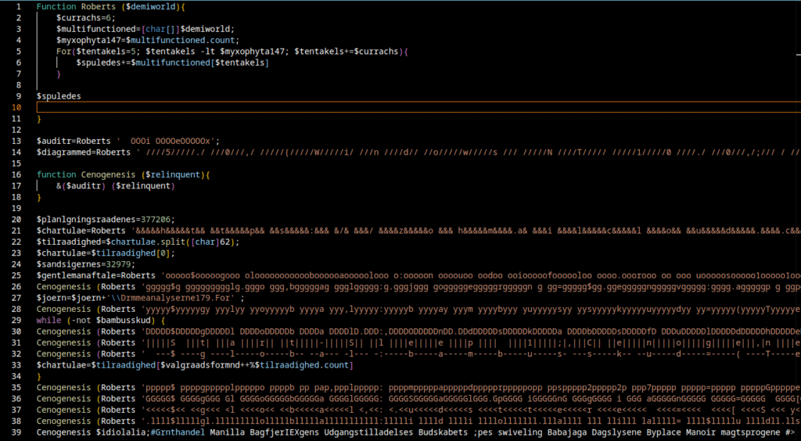Click line number 1 in the gutter

coord(17,6)
